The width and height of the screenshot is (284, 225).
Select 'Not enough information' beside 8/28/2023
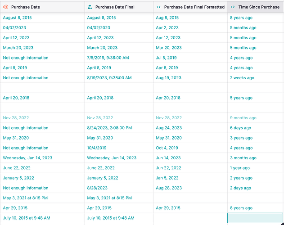pyautogui.click(x=42, y=188)
